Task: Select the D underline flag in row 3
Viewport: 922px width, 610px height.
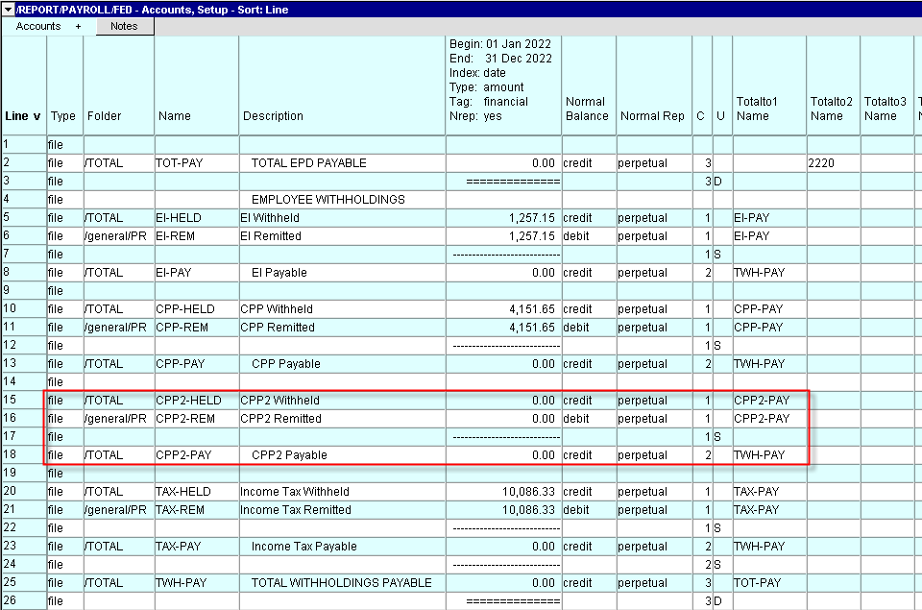Action: [719, 182]
